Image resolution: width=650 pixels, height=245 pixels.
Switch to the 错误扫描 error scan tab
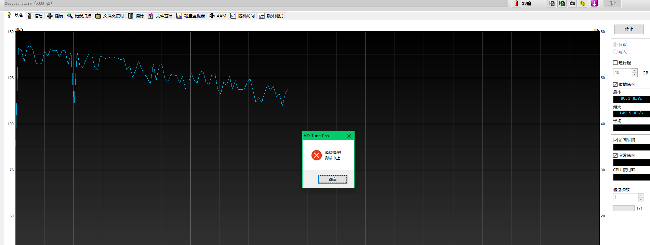click(x=79, y=16)
